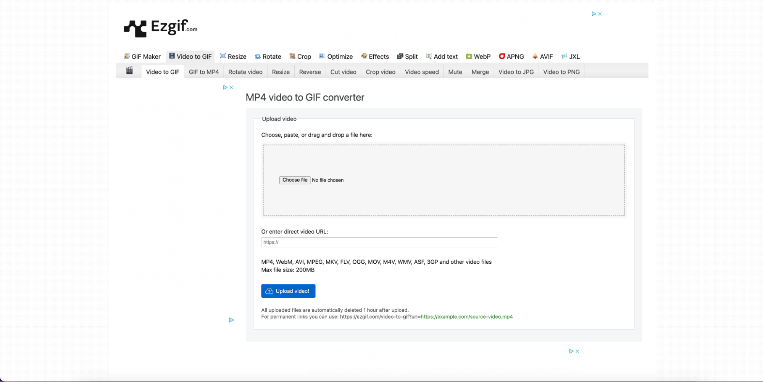Click the Resize tool icon
Image resolution: width=763 pixels, height=382 pixels.
223,56
